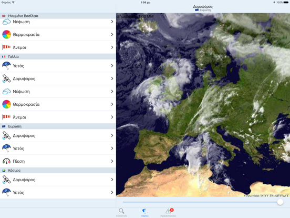Switch to the search (Αναζήτηση) tab
Screen dimensions: 290x218
click(x=121, y=212)
